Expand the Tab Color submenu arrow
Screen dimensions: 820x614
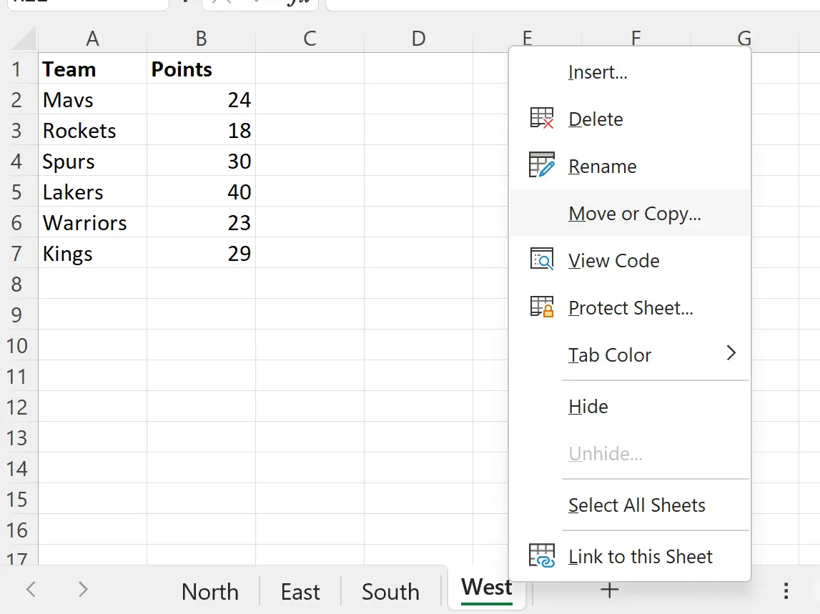pos(731,353)
